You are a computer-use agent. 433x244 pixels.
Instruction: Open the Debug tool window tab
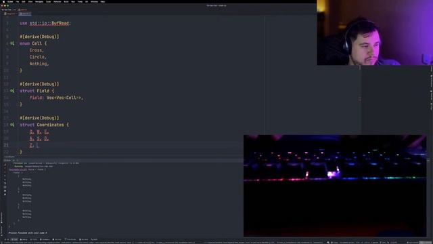click(x=24, y=239)
